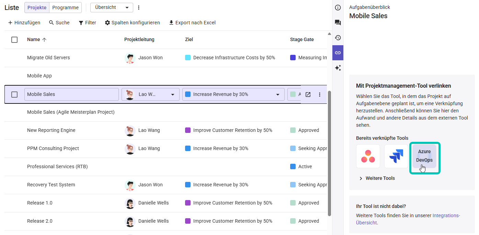Click the project list vertical scrollbar
The height and width of the screenshot is (235, 479).
[x=330, y=153]
